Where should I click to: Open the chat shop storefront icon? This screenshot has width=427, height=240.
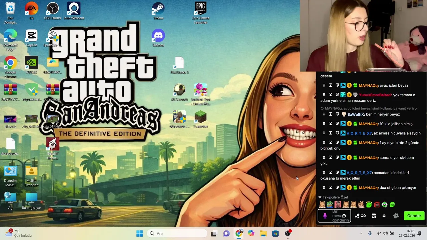point(374,216)
